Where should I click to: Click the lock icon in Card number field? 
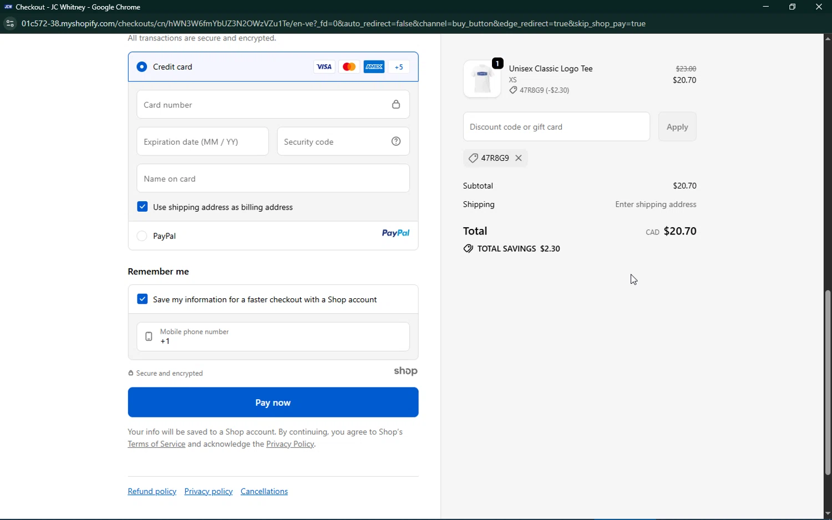point(396,105)
